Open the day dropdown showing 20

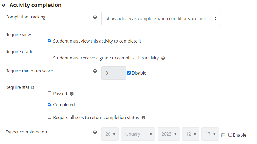point(110,134)
